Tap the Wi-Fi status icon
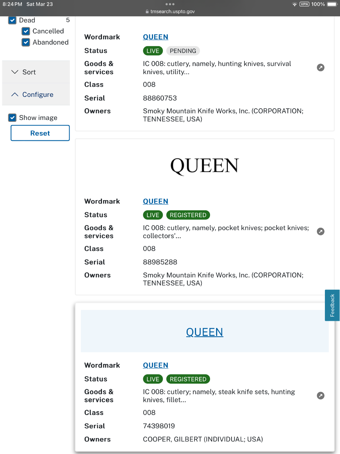Viewport: 340px width, 454px height. pos(295,4)
